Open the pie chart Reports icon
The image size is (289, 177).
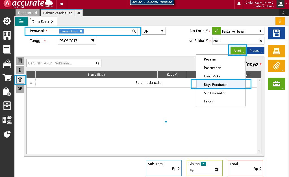tap(7, 134)
